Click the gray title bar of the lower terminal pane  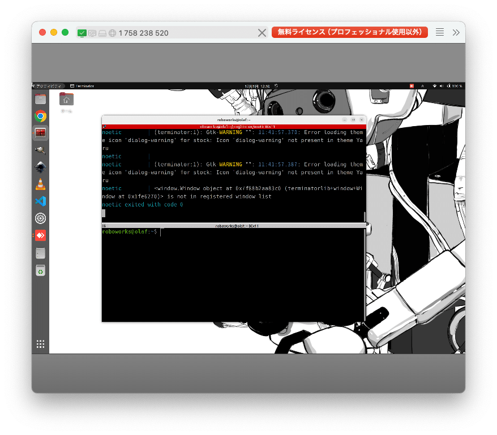pyautogui.click(x=234, y=226)
